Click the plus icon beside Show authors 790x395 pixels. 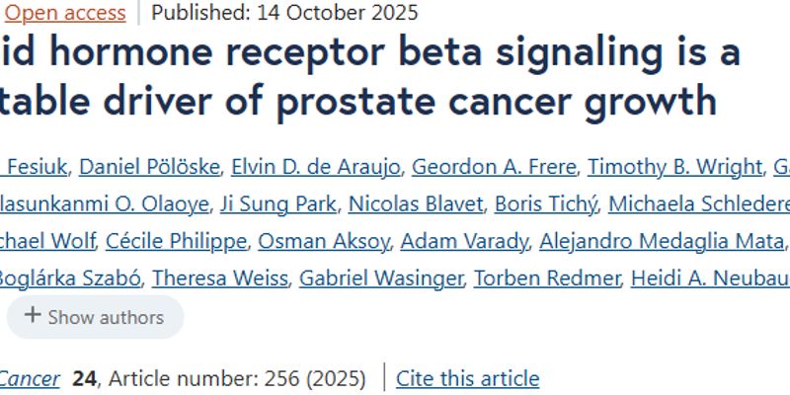coord(33,316)
